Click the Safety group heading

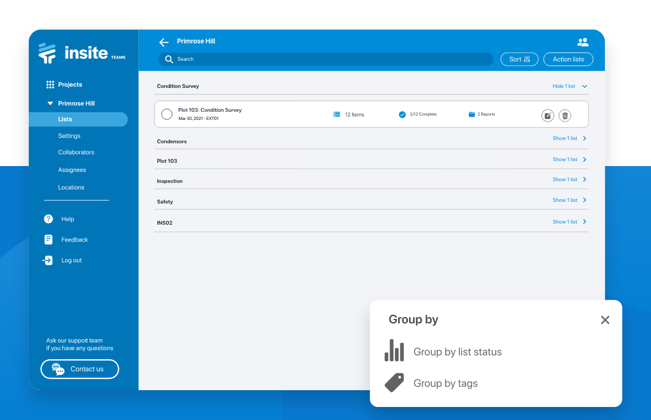click(165, 202)
